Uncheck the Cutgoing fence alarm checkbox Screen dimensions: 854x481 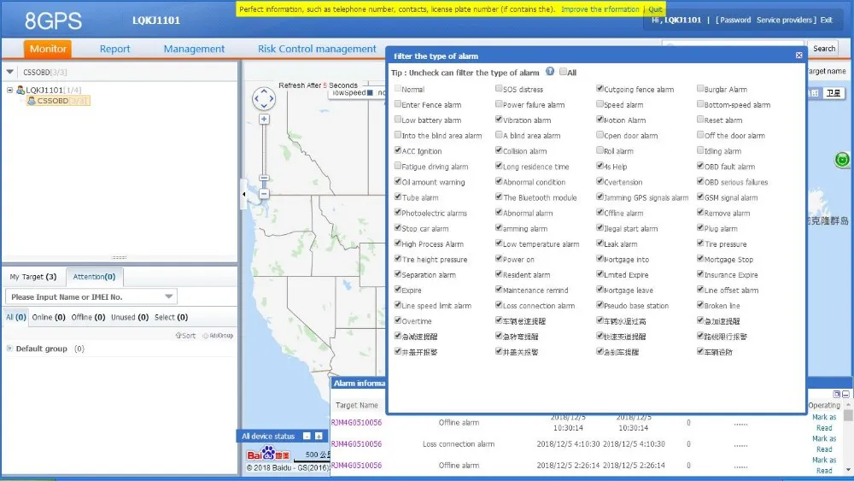pyautogui.click(x=600, y=88)
